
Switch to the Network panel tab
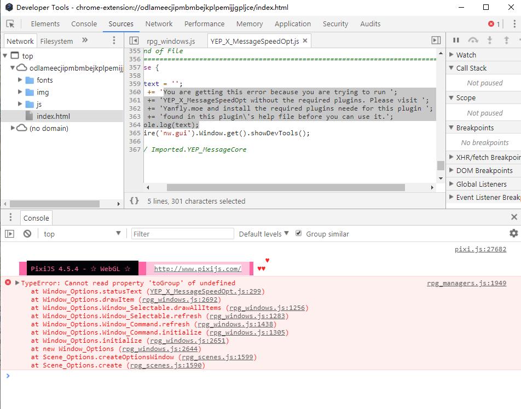[x=159, y=24]
